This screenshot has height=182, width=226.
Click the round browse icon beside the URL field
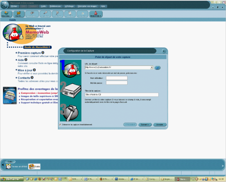157,67
